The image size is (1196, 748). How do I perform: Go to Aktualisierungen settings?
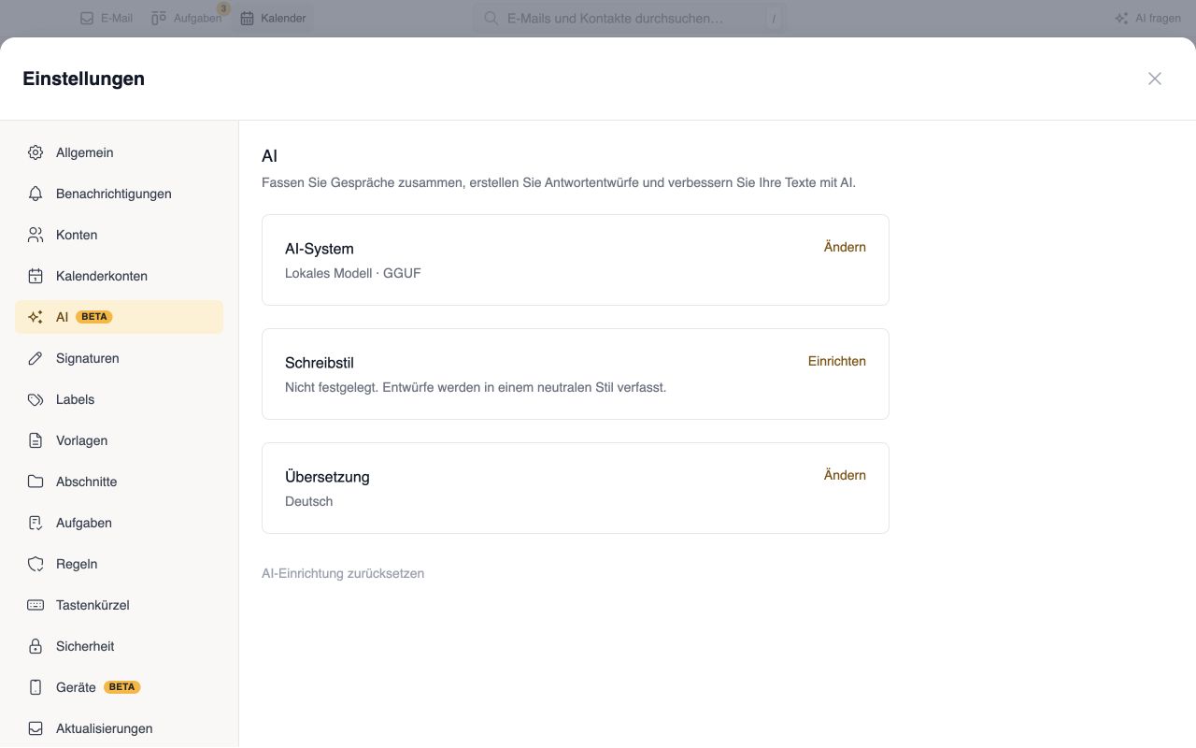[x=119, y=728]
